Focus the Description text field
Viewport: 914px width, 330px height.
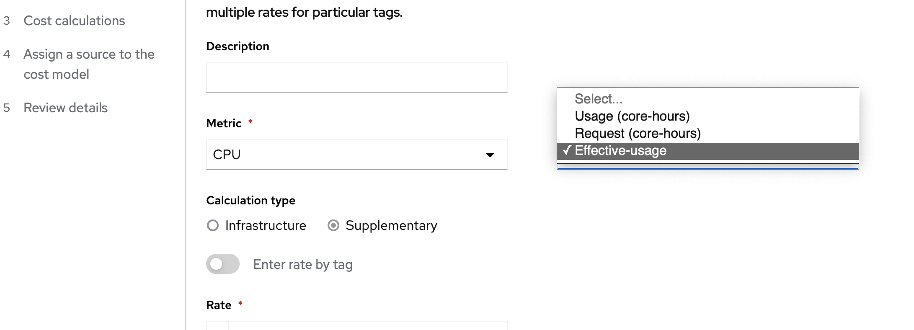coord(356,77)
